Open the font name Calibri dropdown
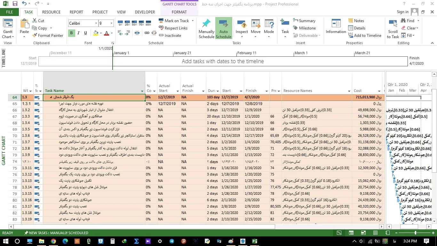The width and height of the screenshot is (437, 246). (x=96, y=23)
